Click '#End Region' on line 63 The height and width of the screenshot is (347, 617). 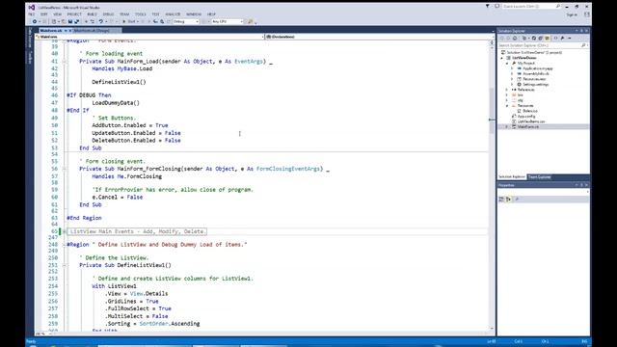tap(84, 218)
